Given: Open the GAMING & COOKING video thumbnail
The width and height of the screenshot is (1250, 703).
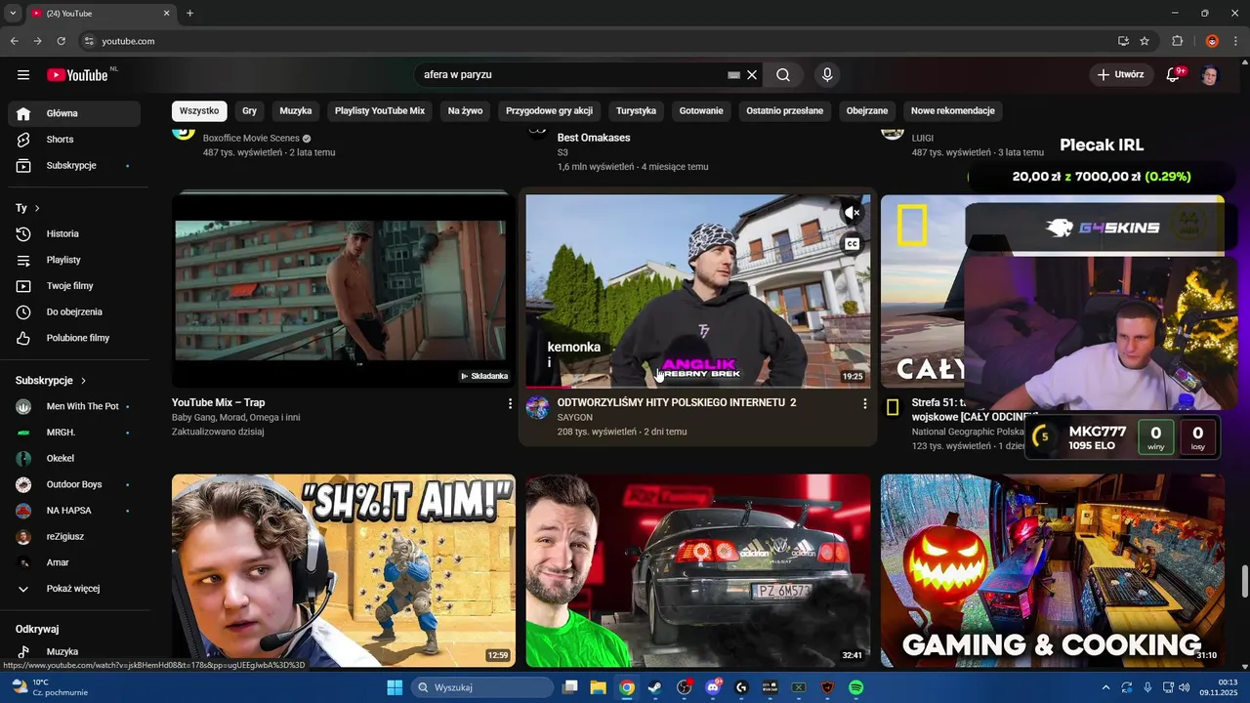Looking at the screenshot, I should [1053, 571].
